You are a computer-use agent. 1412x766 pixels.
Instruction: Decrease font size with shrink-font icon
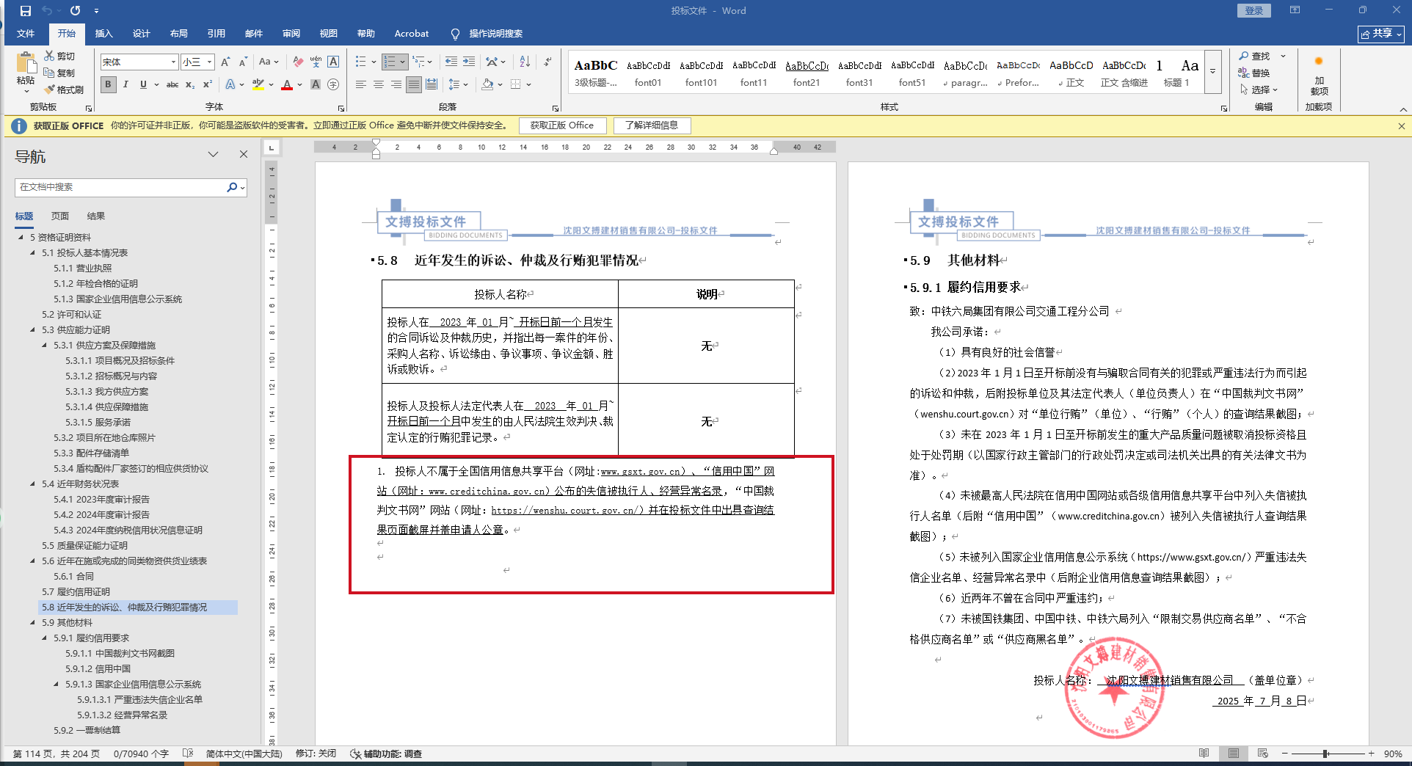pos(244,62)
